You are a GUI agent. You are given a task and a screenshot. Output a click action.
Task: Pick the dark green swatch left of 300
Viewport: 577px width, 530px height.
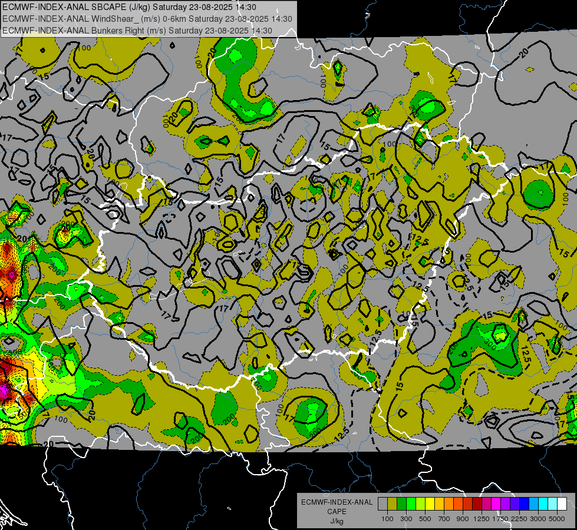(402, 504)
